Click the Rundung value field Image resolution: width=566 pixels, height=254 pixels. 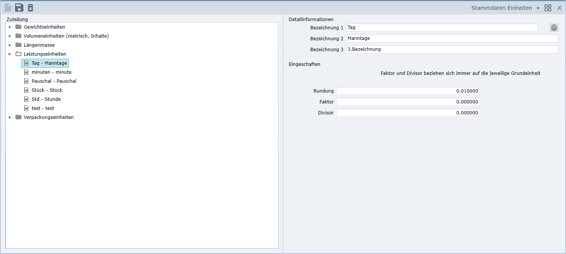[408, 91]
